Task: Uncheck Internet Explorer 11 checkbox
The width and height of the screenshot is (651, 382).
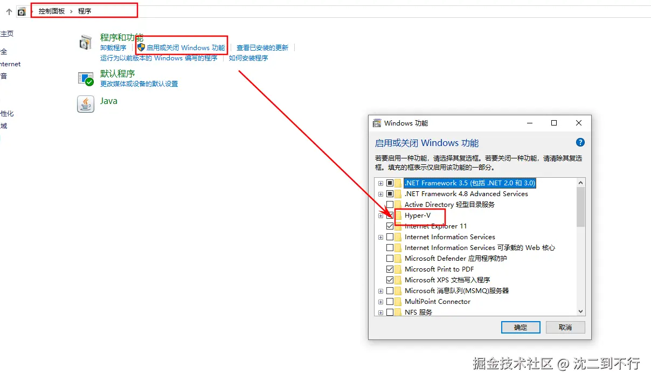Action: pos(390,226)
